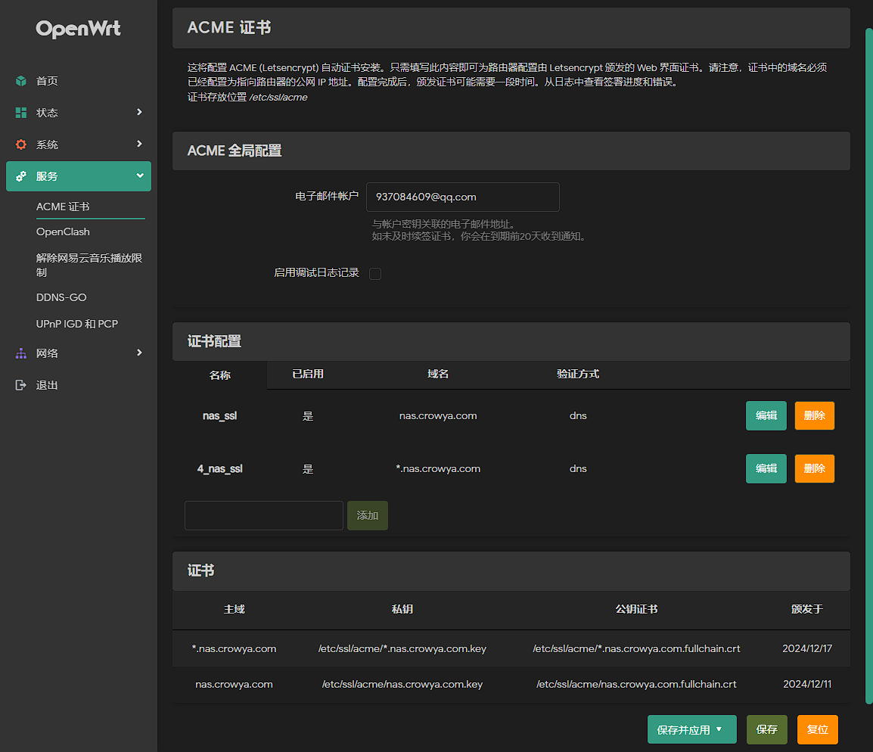Delete the 4_nas_ssl certificate config

[815, 469]
